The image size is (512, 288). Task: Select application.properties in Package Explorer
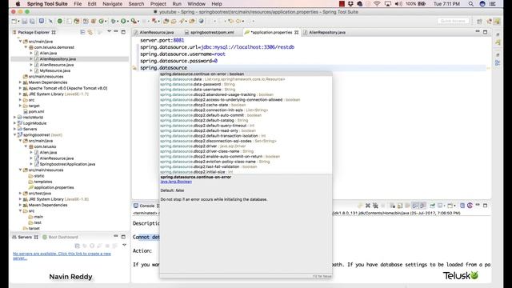54,187
